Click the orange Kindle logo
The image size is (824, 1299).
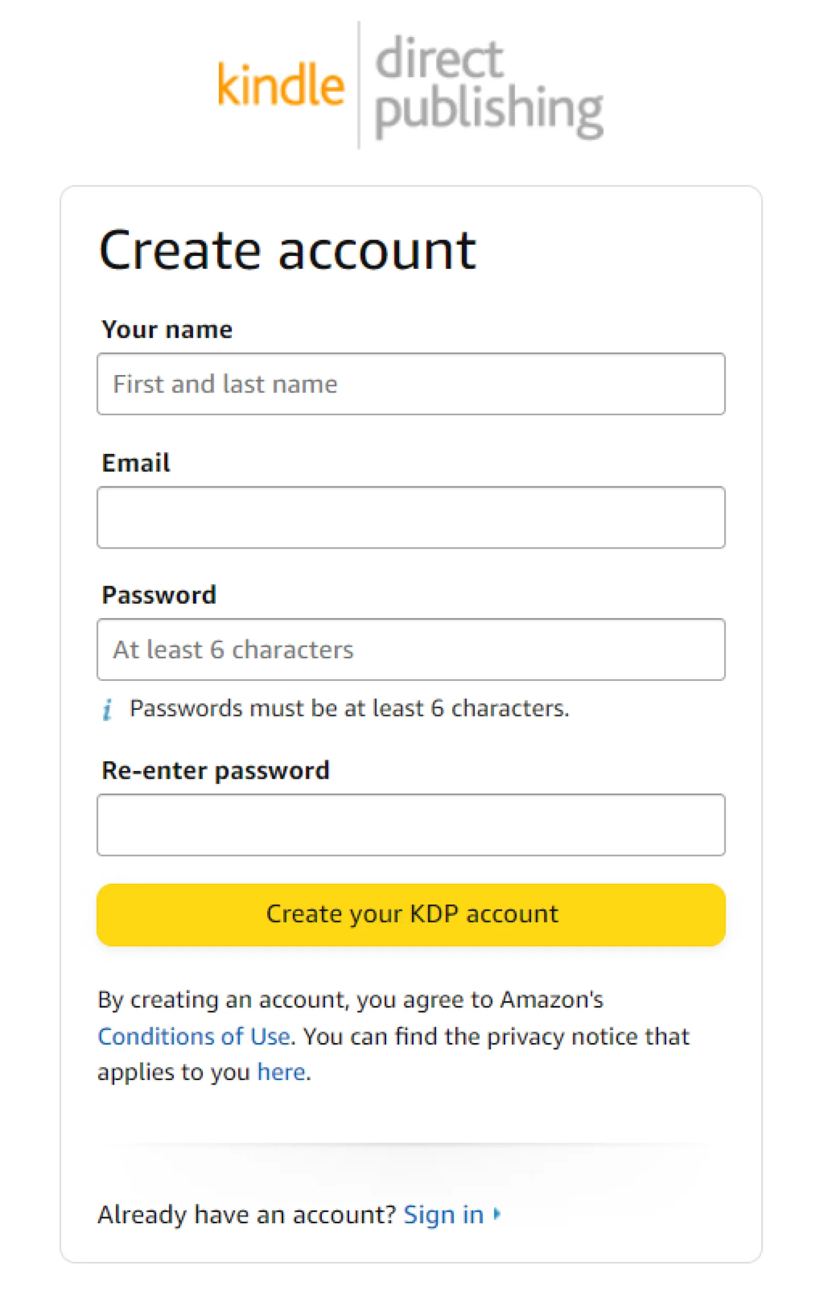(x=281, y=84)
